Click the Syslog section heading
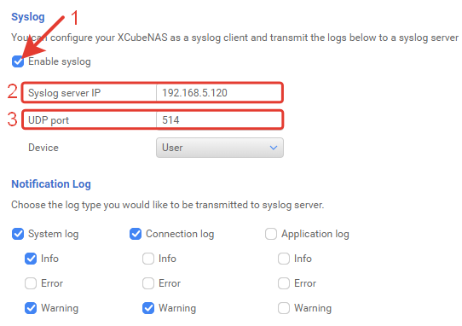Screen dimensions: 462x326 [28, 17]
